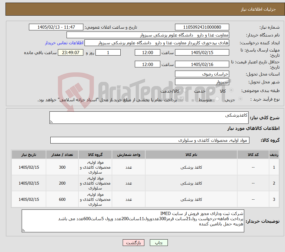Click the بازگشت (back) button
285x252 pixels.
click(x=133, y=243)
